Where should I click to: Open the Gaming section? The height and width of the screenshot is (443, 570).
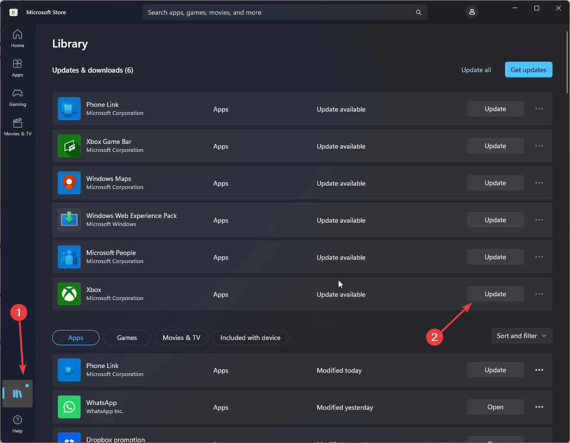point(18,97)
